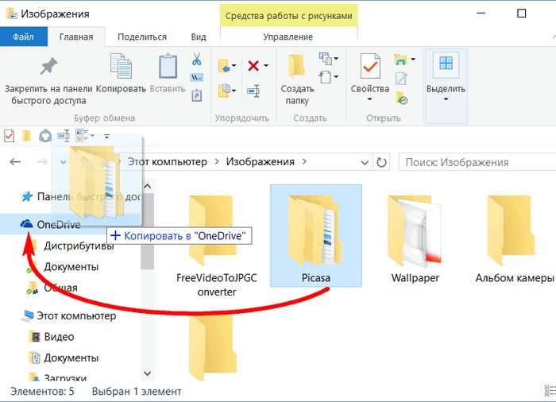The width and height of the screenshot is (556, 402).
Task: Click the Копировать copy icon in ribbon
Action: [x=121, y=68]
